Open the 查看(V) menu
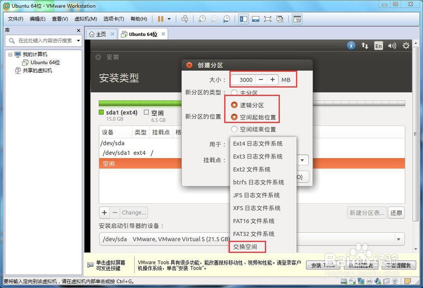Viewport: 423px width, 288px height. point(60,19)
